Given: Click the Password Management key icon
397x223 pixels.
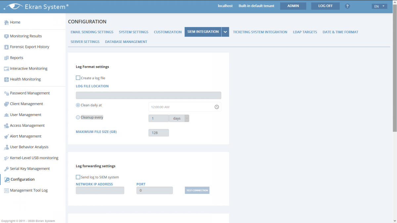Looking at the screenshot, I should [x=6, y=93].
